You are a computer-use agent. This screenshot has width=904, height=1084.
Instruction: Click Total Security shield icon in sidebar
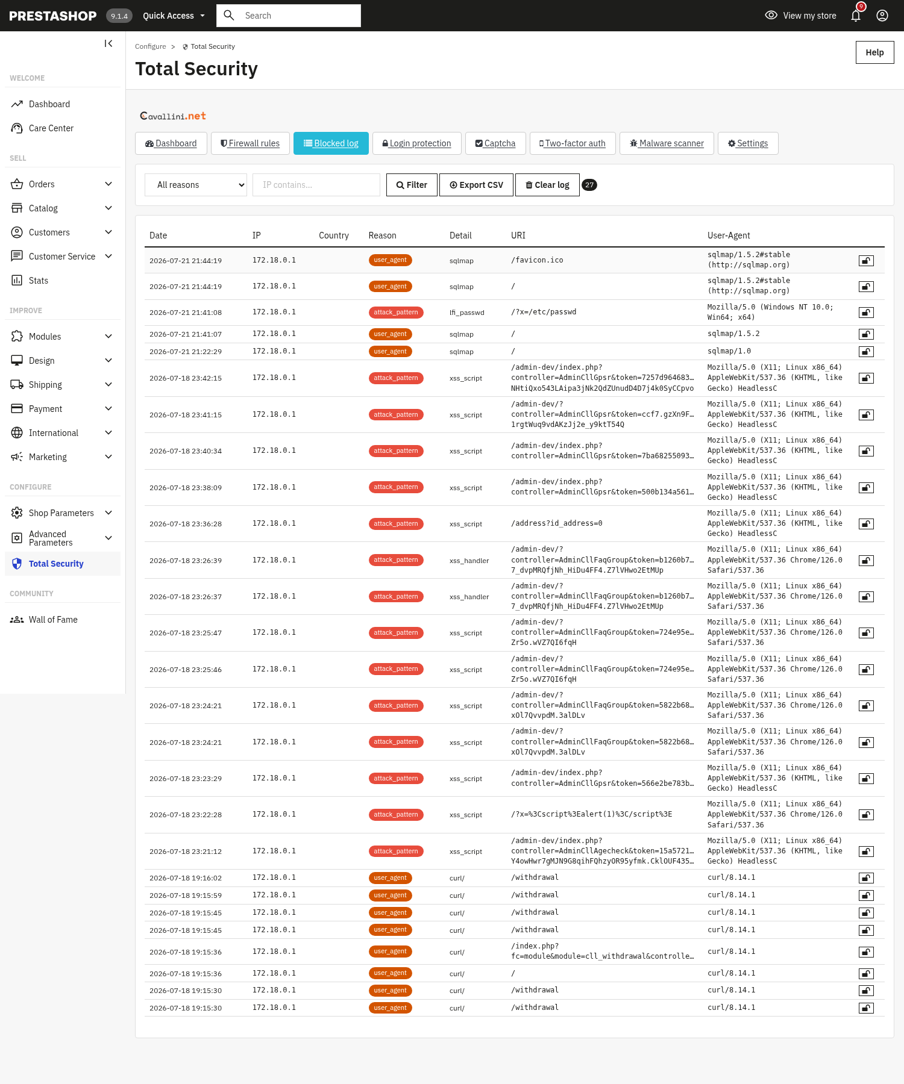[x=17, y=564]
